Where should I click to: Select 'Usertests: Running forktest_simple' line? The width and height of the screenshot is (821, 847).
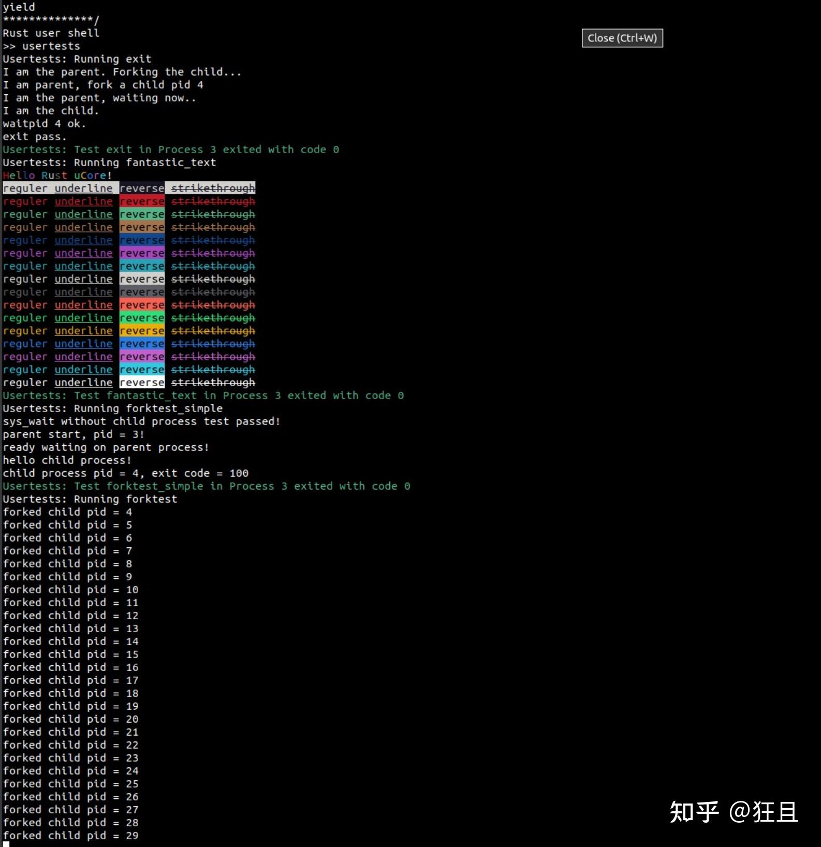pos(113,408)
